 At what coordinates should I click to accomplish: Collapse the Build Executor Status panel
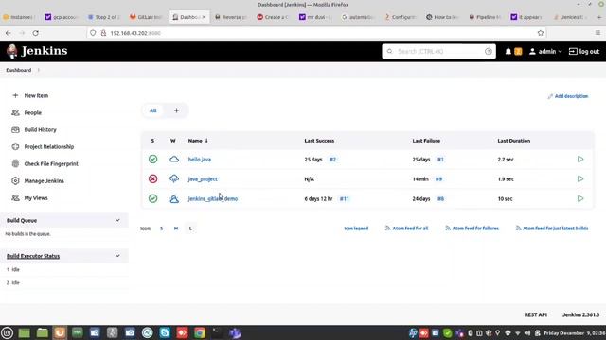[x=117, y=256]
